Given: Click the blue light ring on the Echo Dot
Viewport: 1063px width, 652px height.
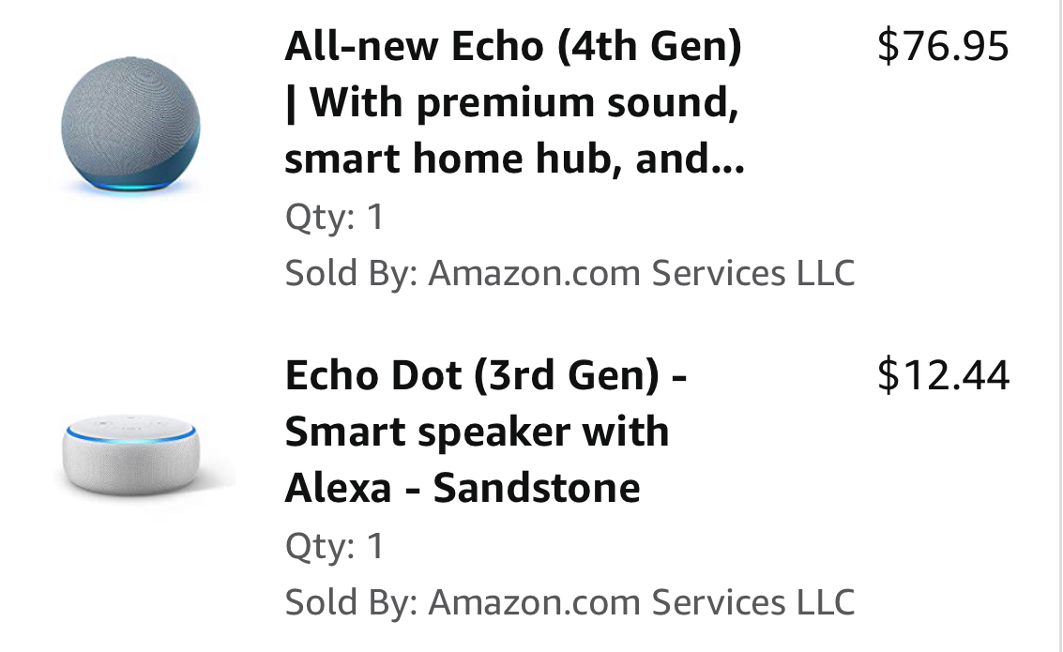Looking at the screenshot, I should point(130,433).
